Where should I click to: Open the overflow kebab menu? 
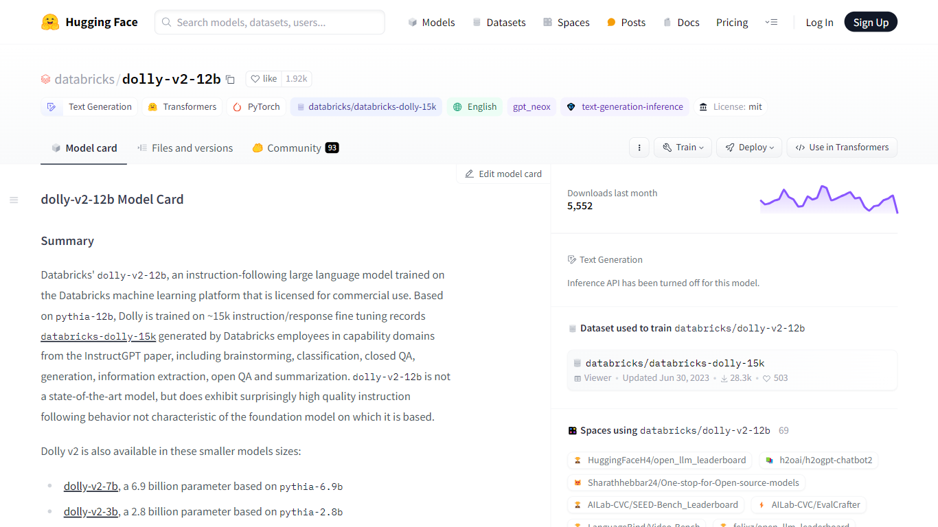(639, 147)
